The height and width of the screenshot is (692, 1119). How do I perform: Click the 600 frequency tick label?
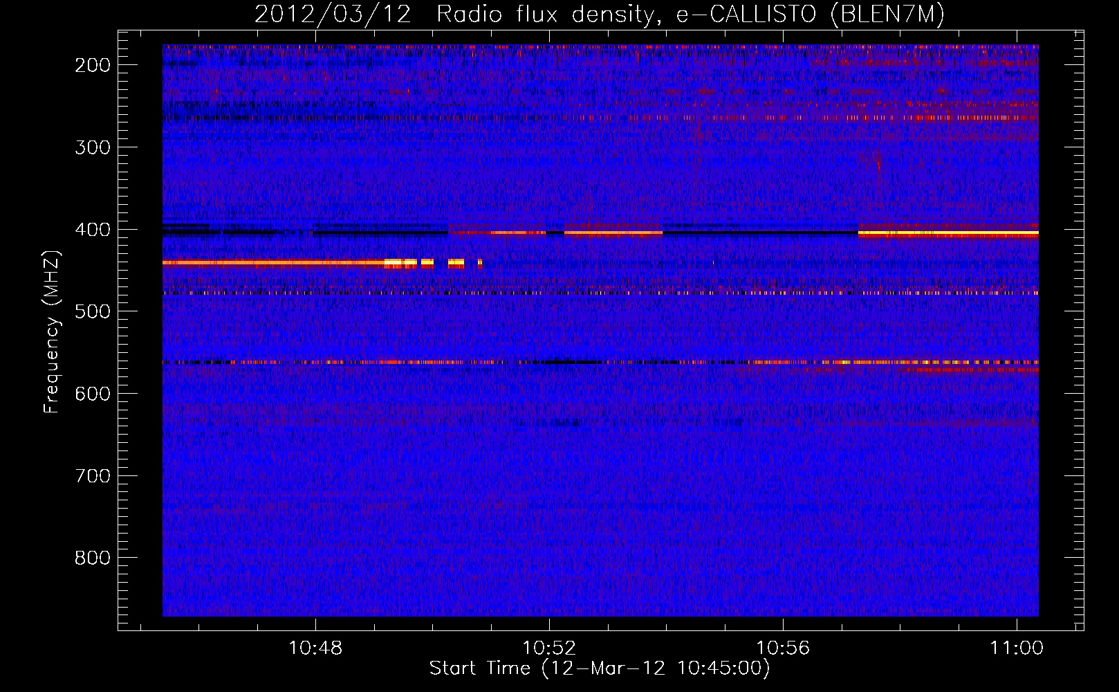click(93, 394)
